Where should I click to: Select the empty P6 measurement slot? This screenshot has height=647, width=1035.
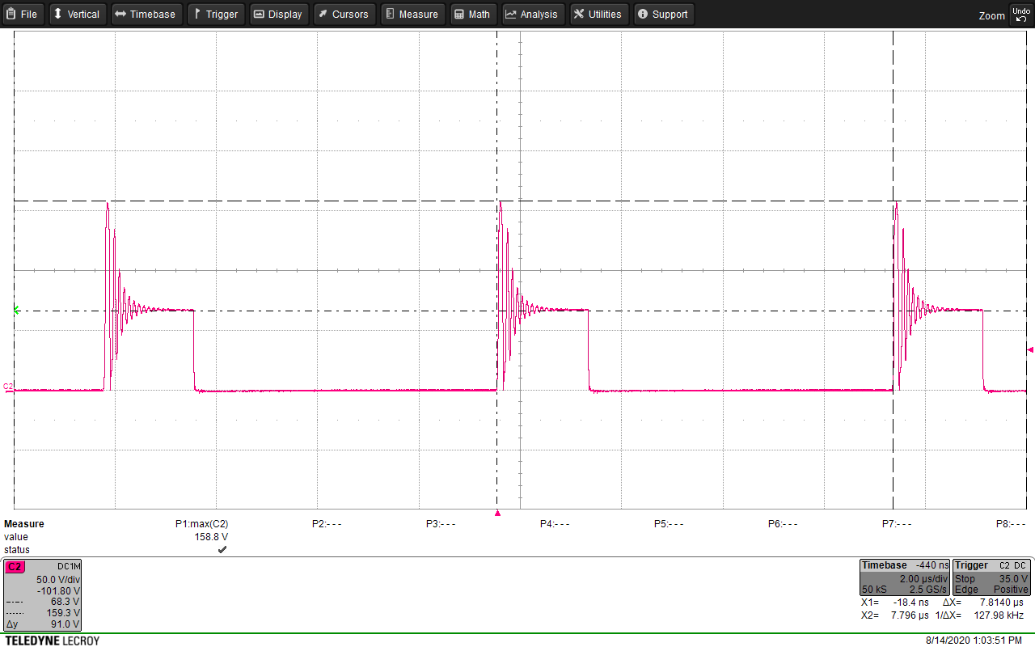point(783,524)
